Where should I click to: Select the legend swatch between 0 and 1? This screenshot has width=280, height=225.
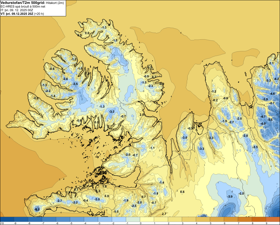click(147, 219)
